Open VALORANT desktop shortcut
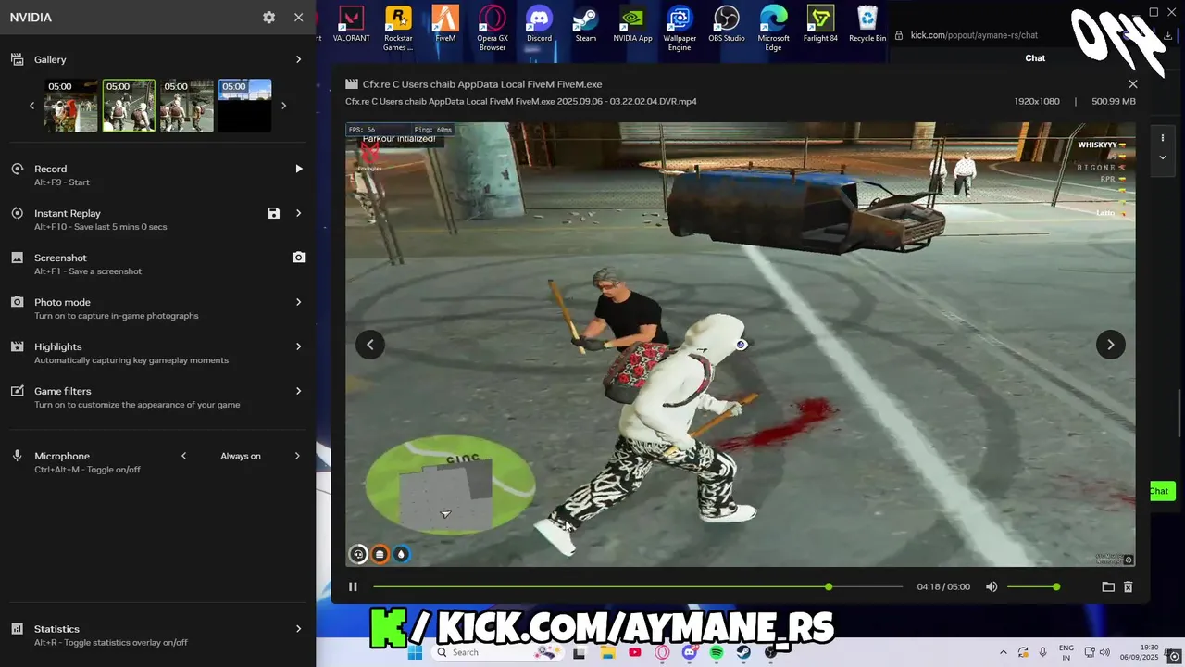Viewport: 1185px width, 667px height. pos(352,24)
